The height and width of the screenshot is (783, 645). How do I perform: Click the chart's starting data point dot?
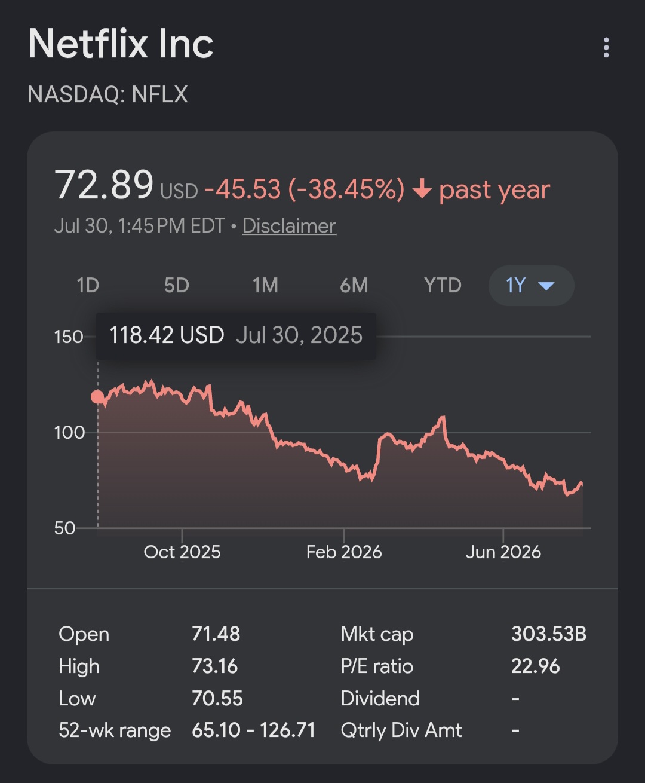[x=97, y=397]
